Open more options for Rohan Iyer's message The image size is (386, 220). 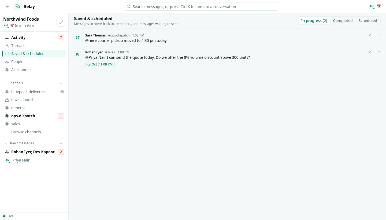pos(380,52)
